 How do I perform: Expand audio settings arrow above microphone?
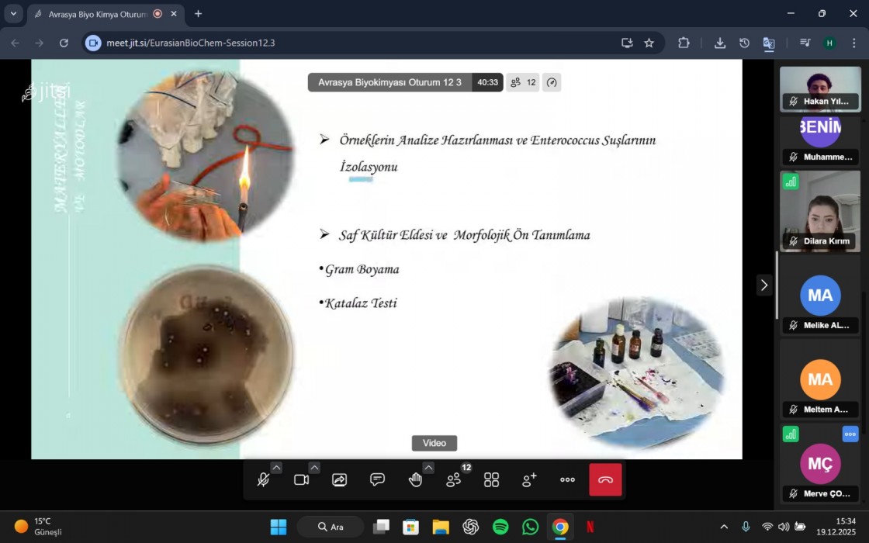point(276,468)
